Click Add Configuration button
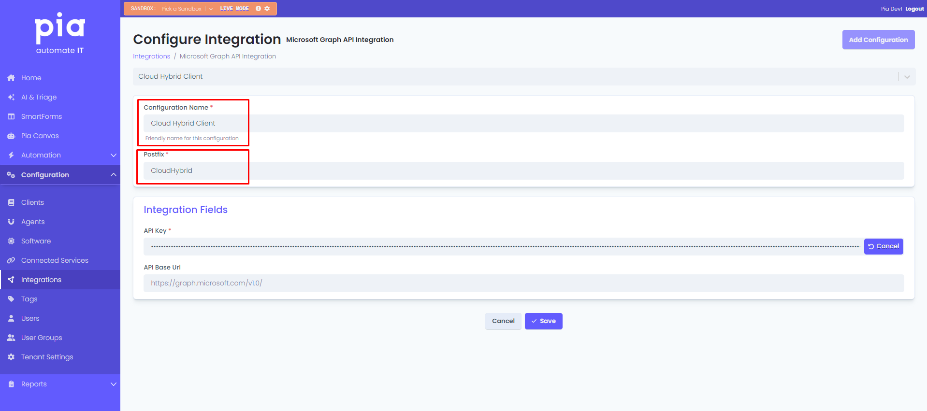Image resolution: width=927 pixels, height=411 pixels. coord(878,40)
